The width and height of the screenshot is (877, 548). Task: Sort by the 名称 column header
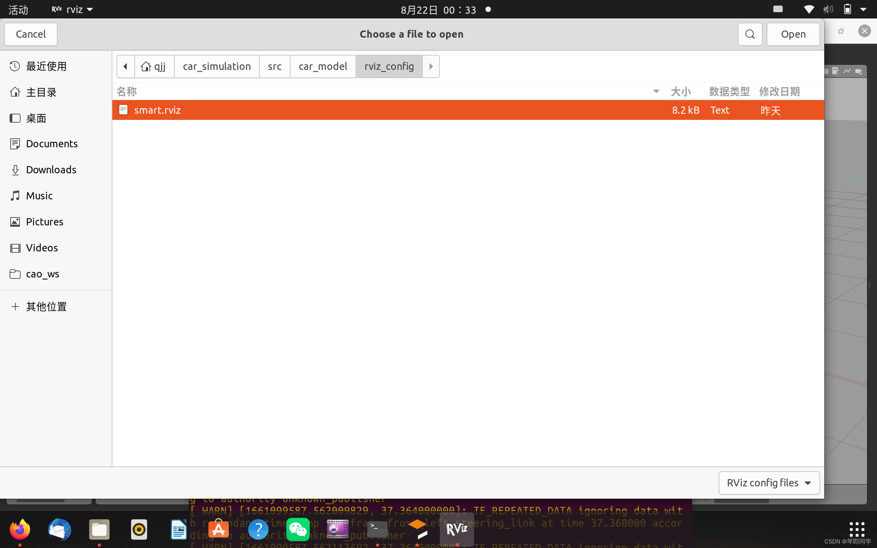(127, 91)
